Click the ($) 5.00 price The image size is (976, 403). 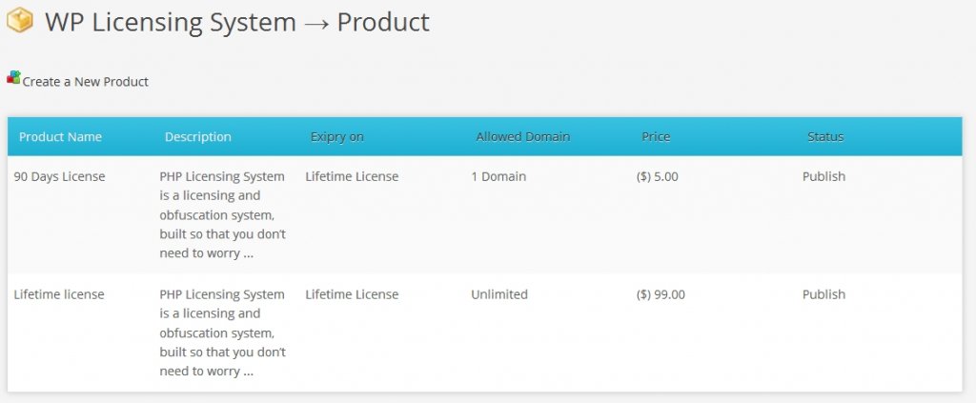657,177
